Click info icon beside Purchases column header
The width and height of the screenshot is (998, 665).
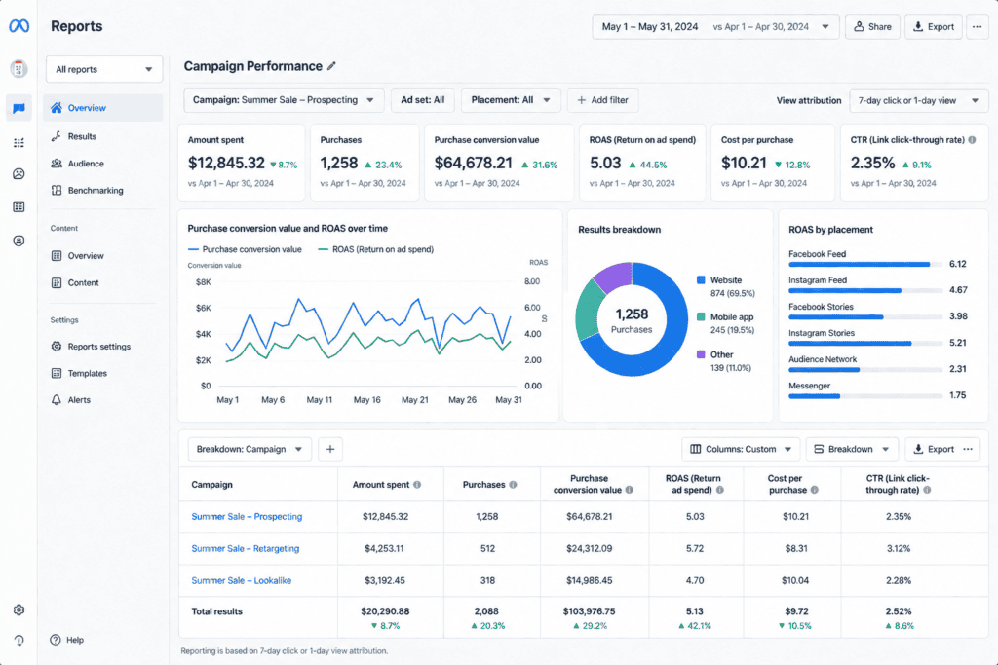pos(513,485)
